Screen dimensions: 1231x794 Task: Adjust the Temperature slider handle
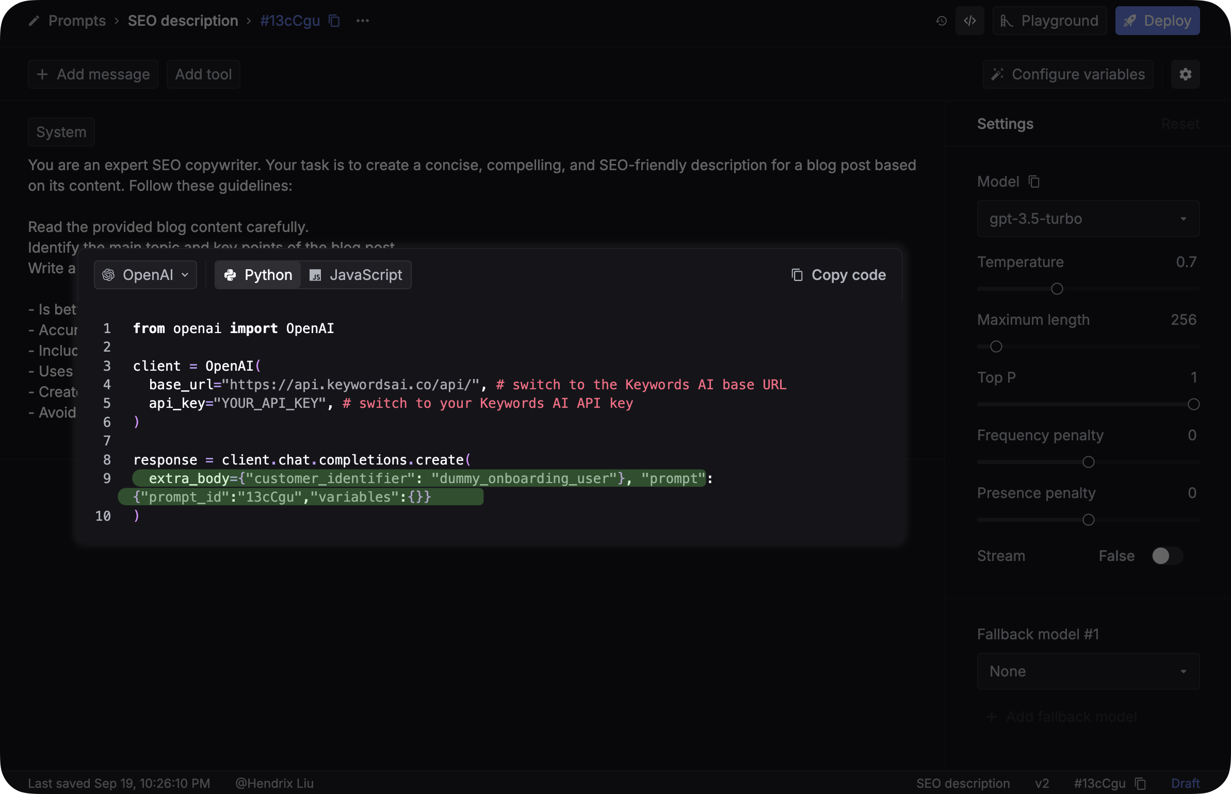coord(1057,289)
